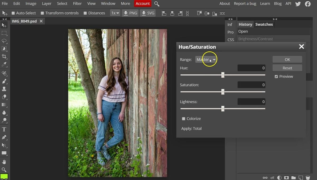Click the align bottom edges icon
This screenshot has height=180, width=317.
tap(215, 13)
